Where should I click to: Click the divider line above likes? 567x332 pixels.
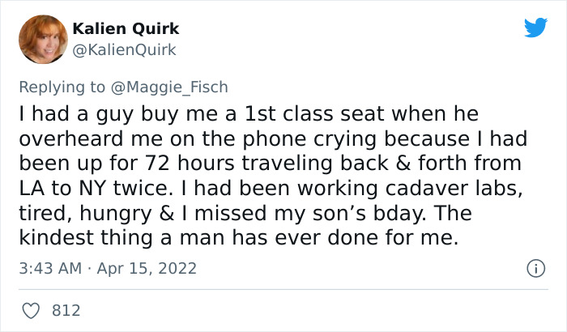click(x=283, y=290)
